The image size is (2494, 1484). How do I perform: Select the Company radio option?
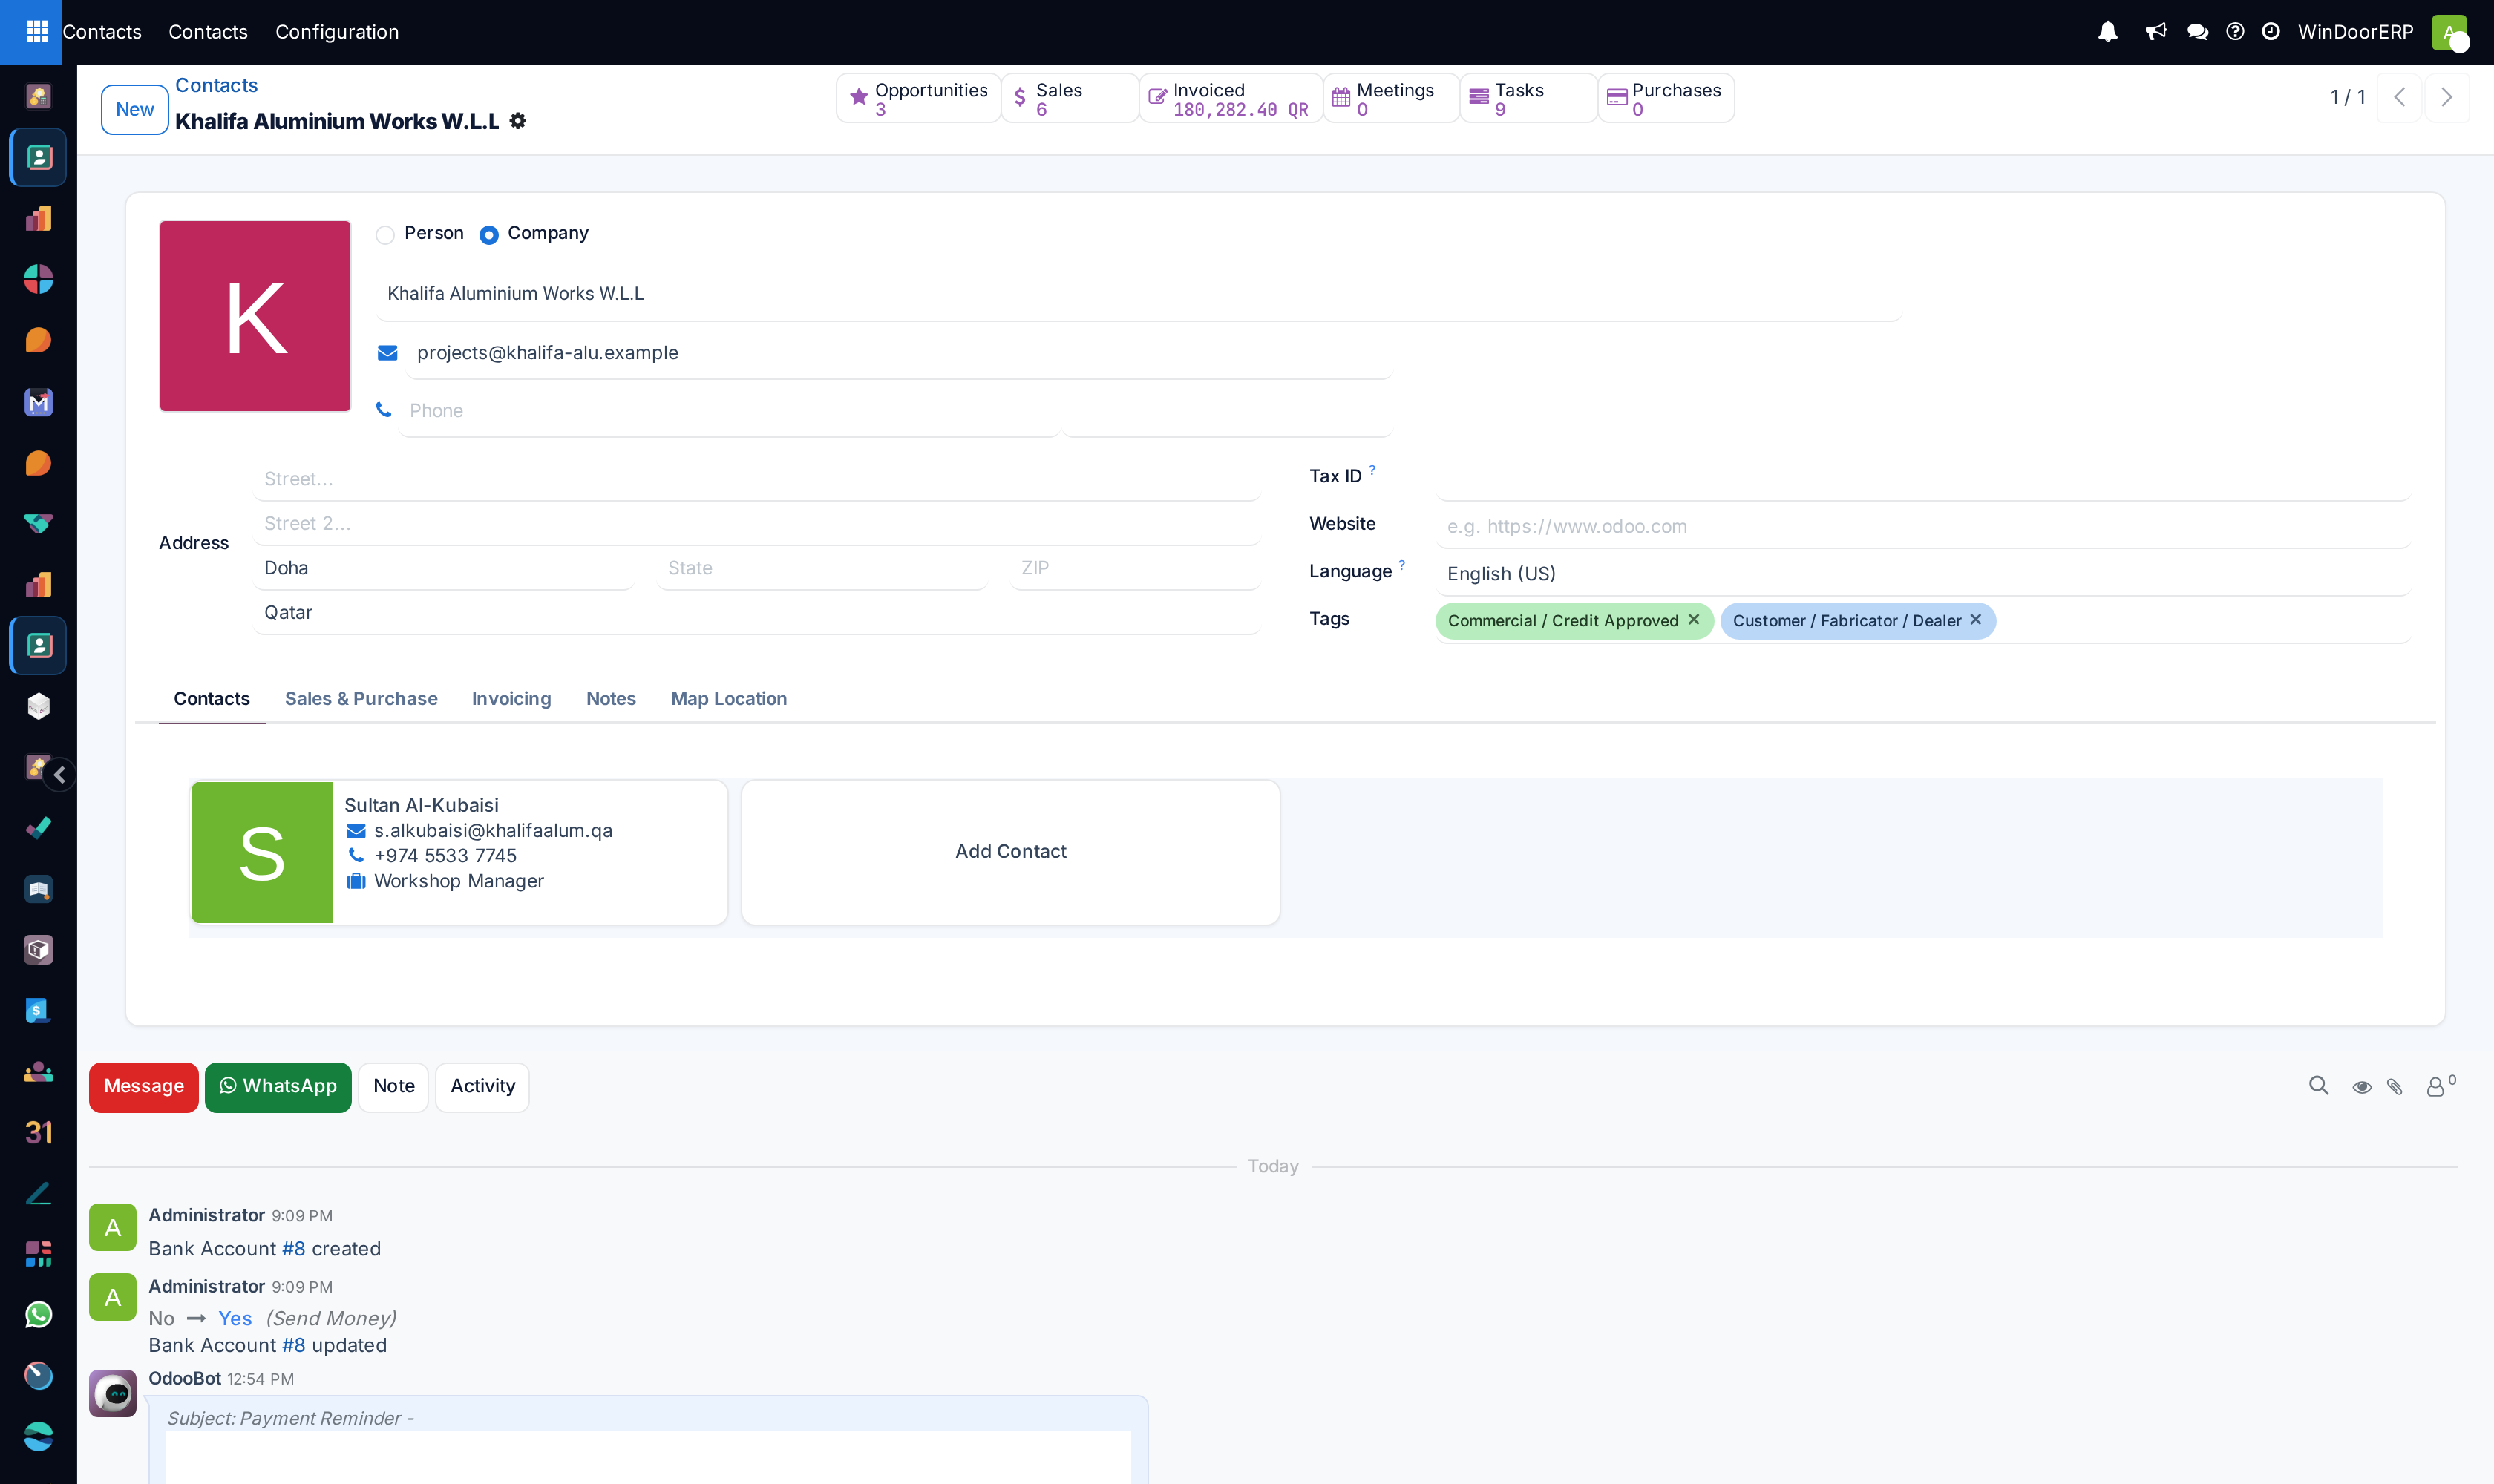(488, 234)
